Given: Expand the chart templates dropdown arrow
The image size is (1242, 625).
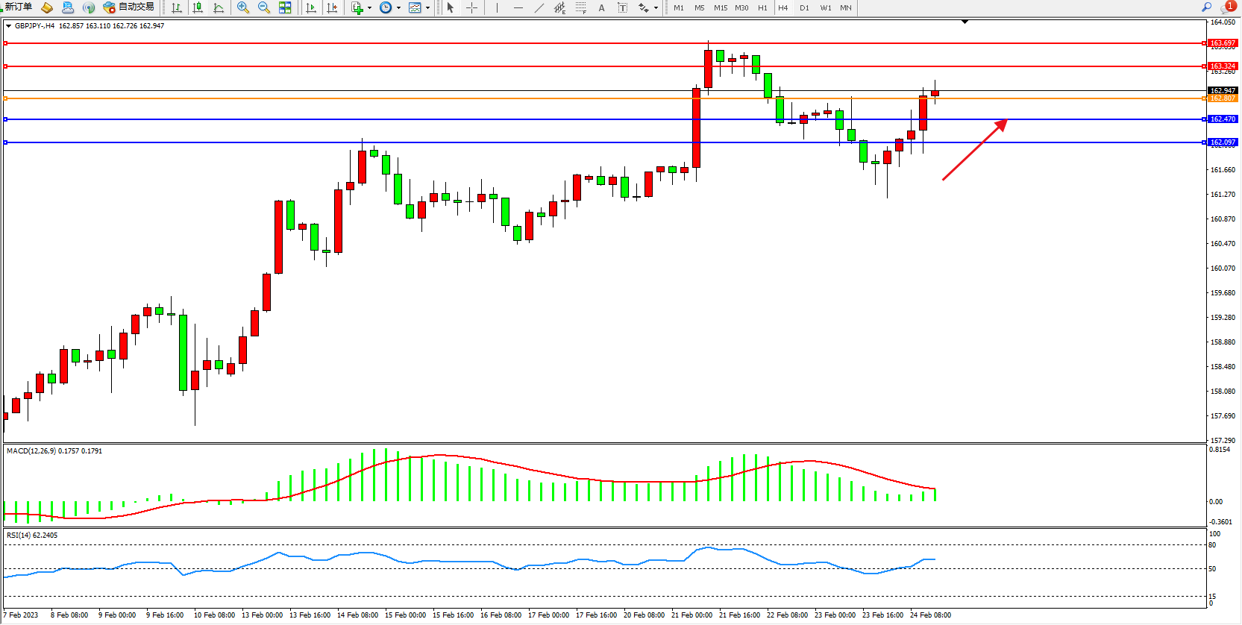Looking at the screenshot, I should point(427,8).
